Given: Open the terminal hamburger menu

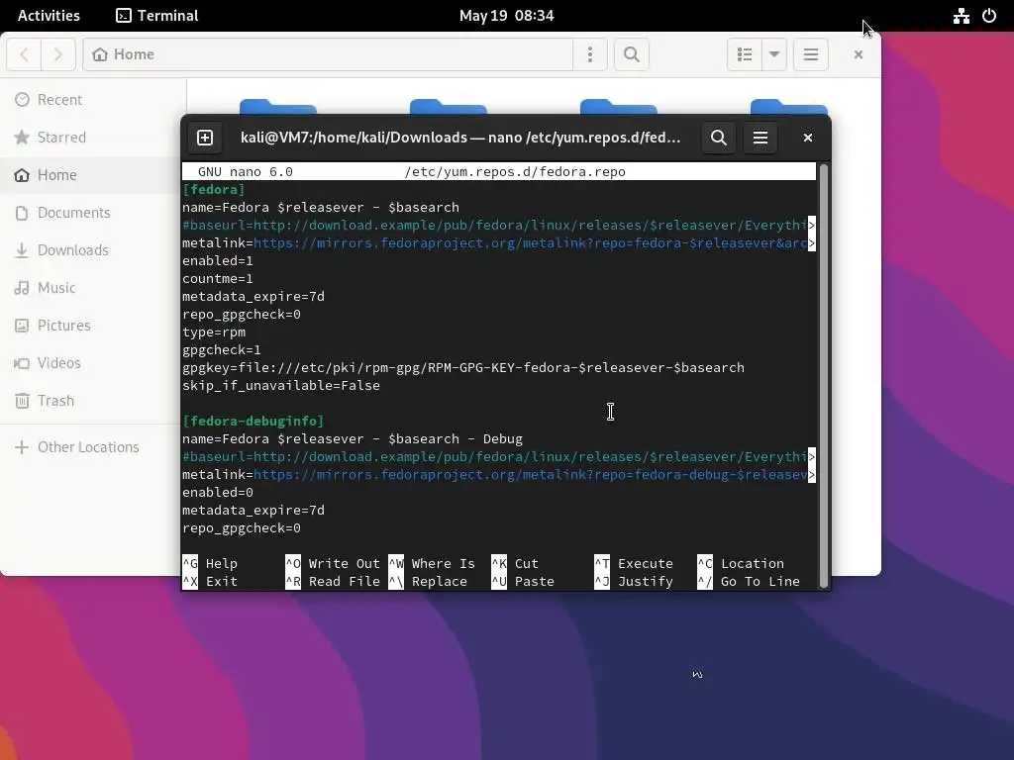Looking at the screenshot, I should coord(760,138).
